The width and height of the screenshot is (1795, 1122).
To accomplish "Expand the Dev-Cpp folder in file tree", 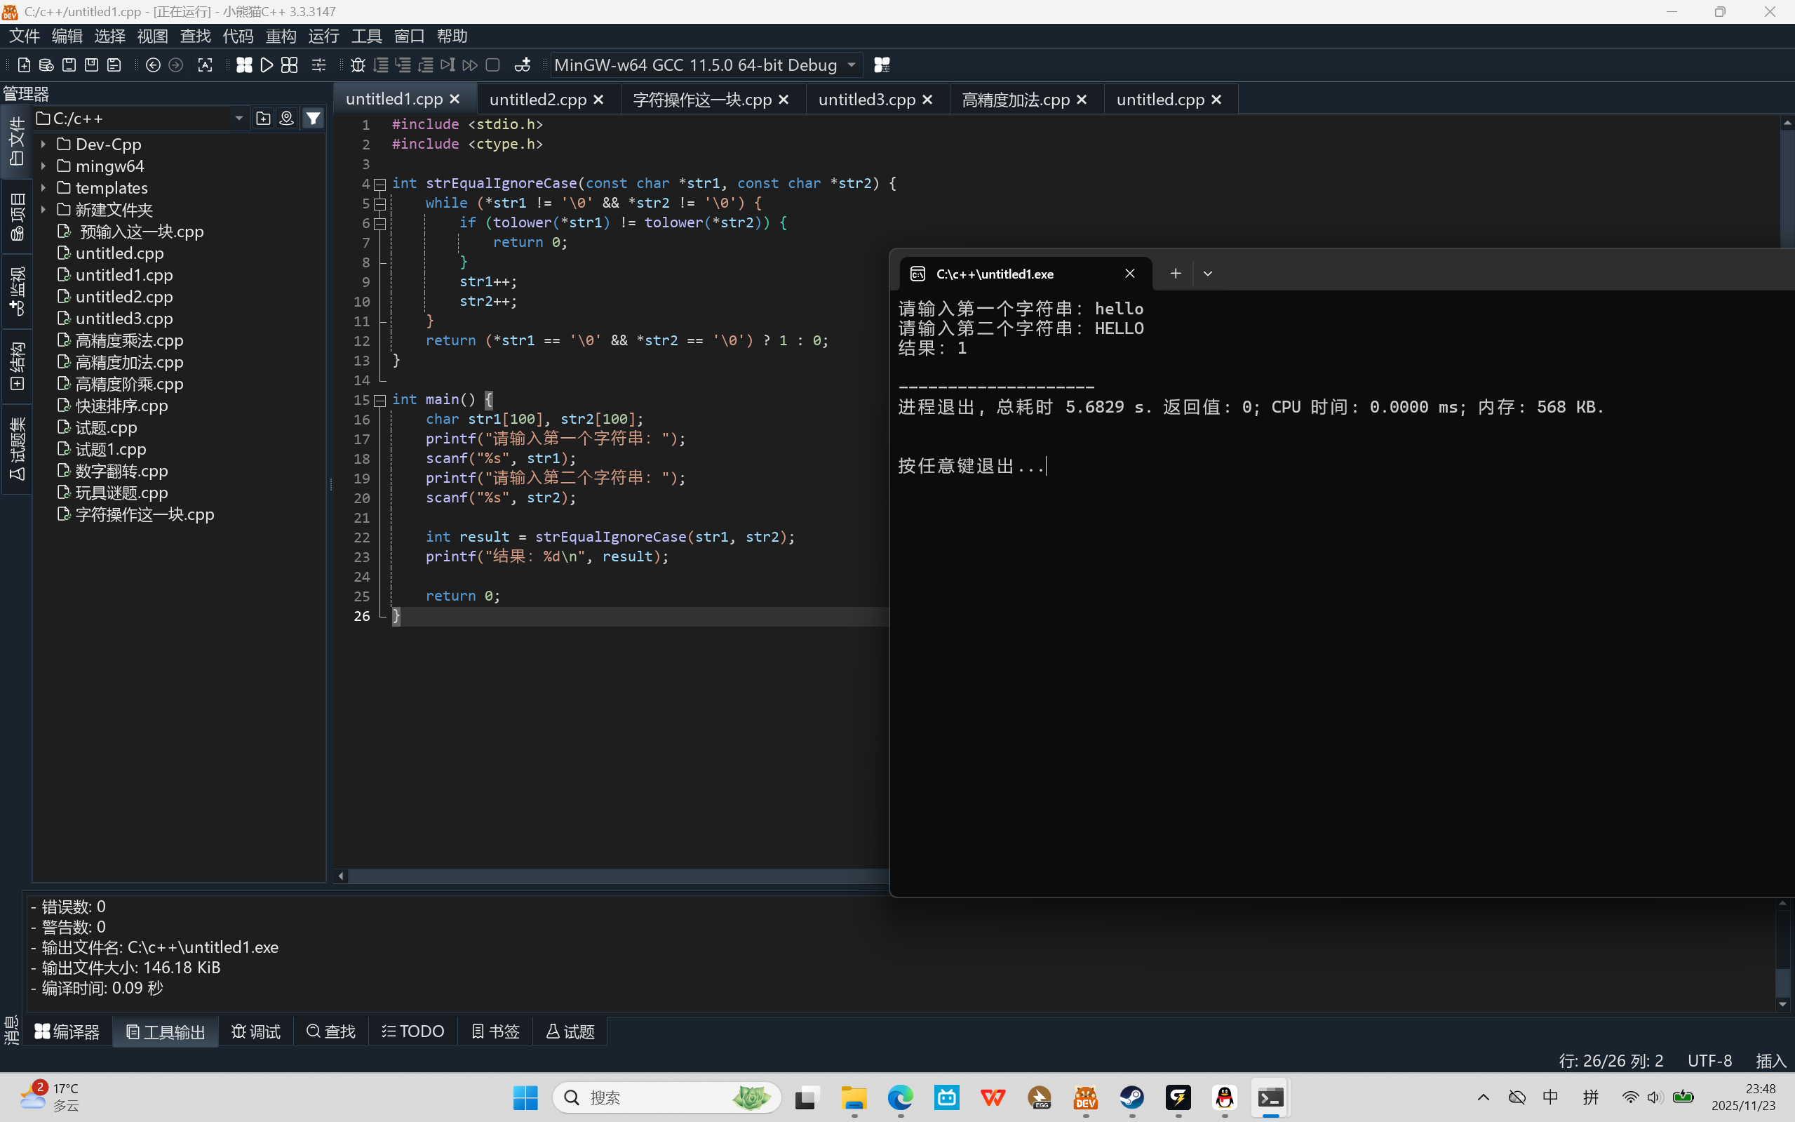I will (x=43, y=144).
